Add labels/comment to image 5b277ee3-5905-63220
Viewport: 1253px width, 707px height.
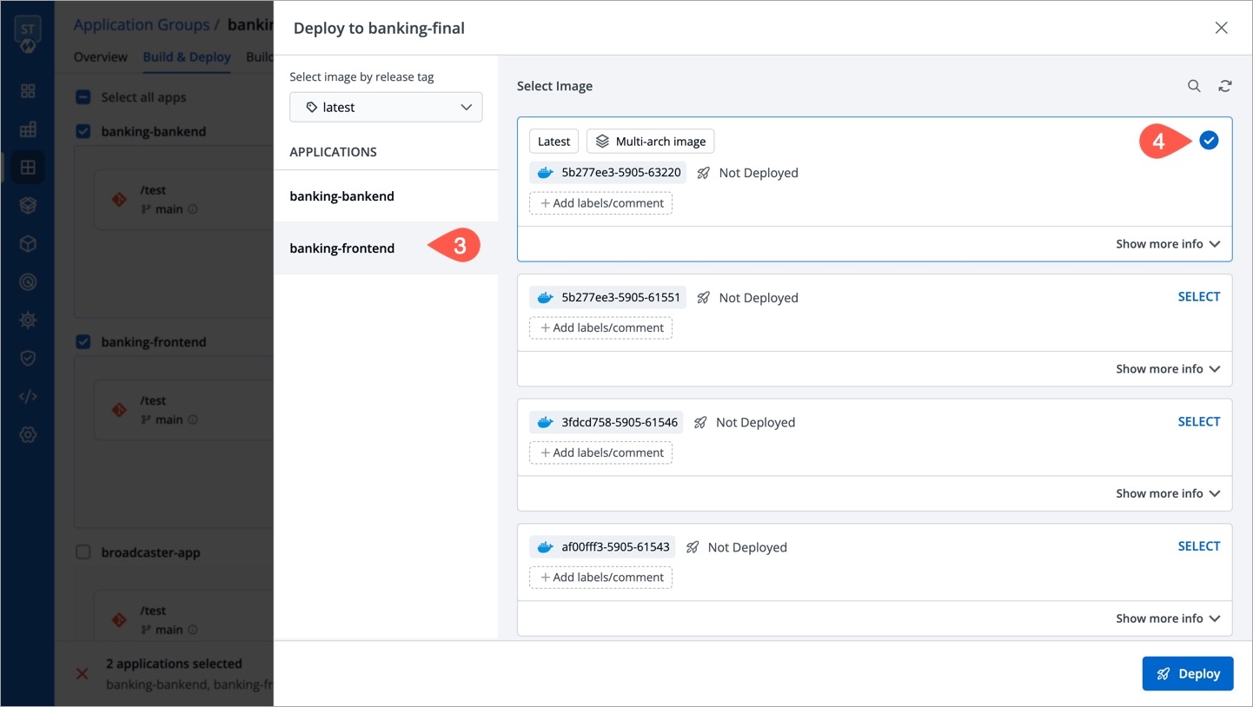pos(600,203)
